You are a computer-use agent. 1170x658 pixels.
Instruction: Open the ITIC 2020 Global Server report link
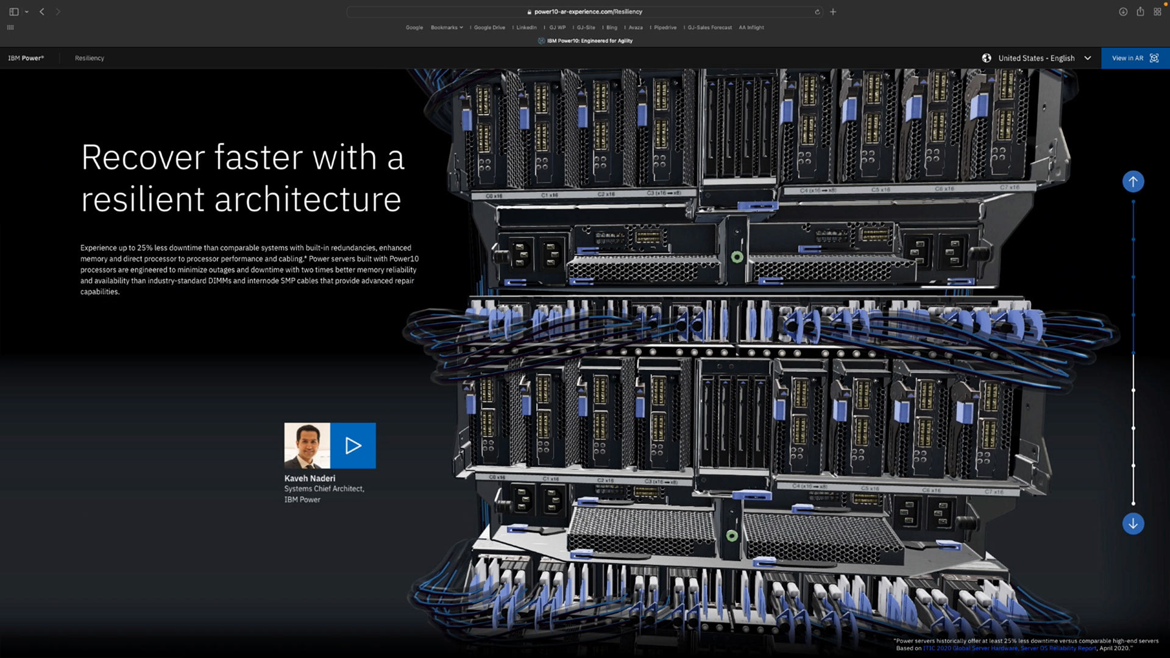pyautogui.click(x=1009, y=648)
